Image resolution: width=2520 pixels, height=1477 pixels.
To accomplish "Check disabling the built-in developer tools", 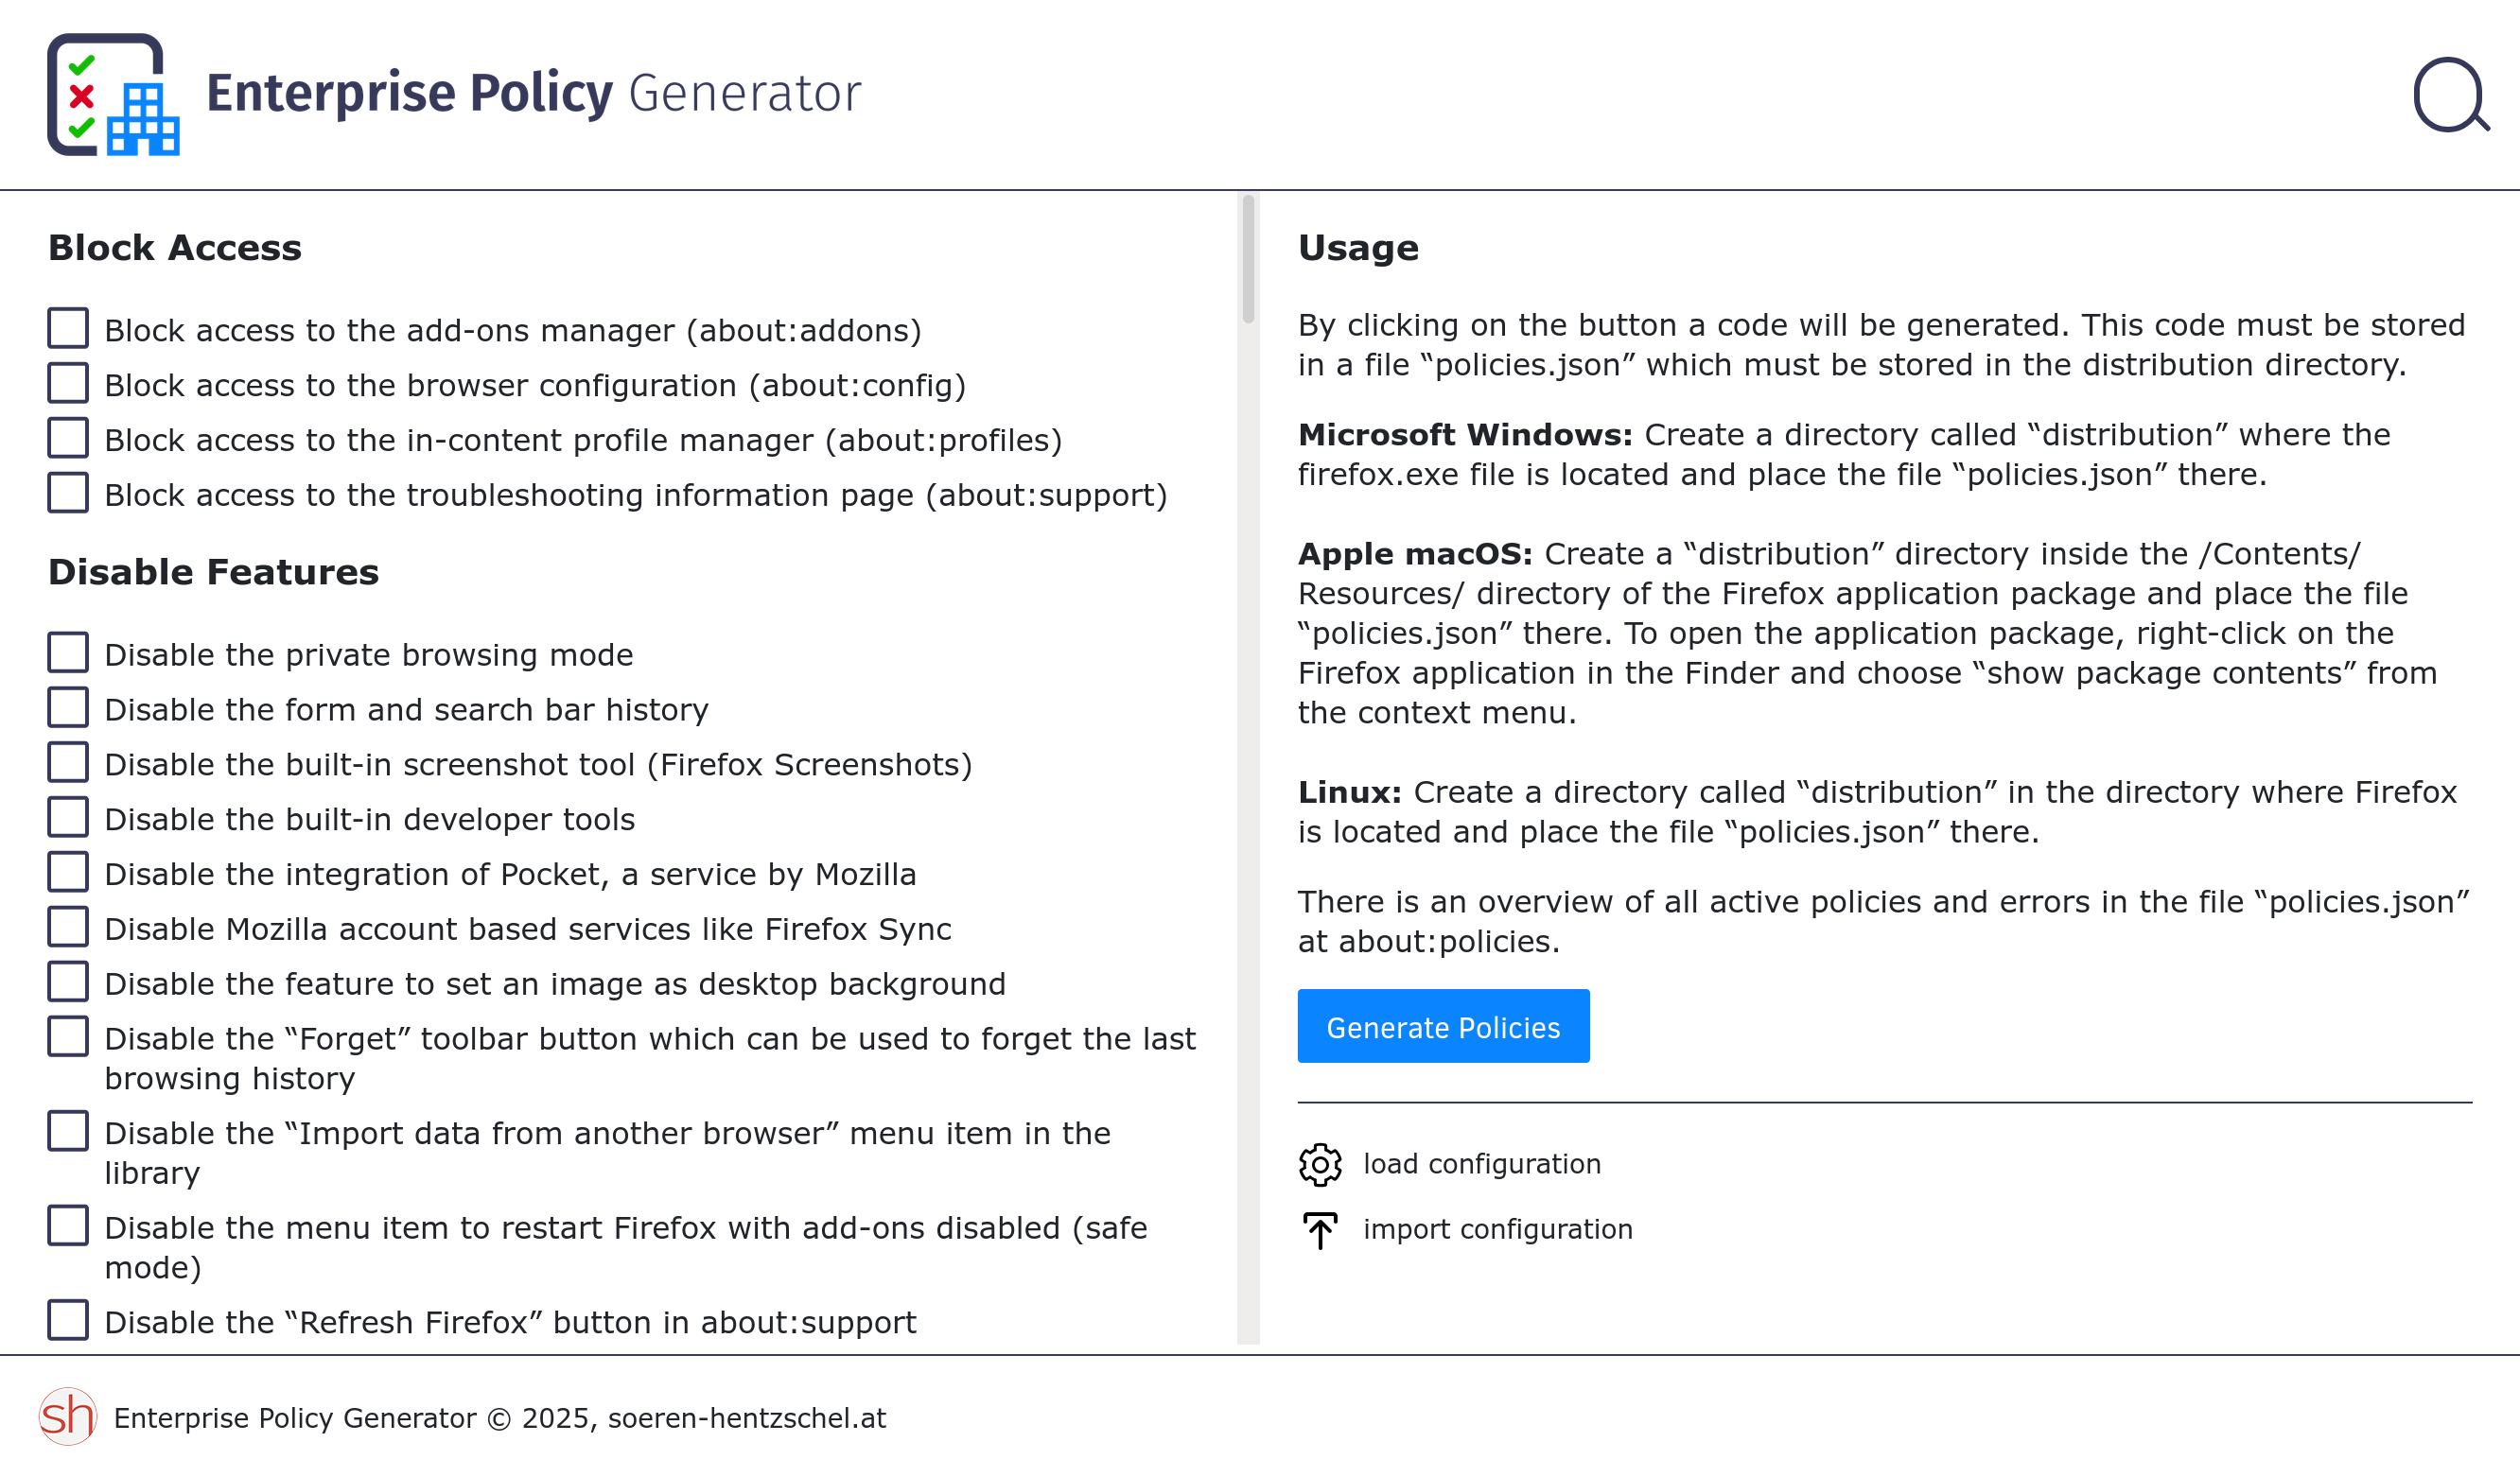I will click(x=67, y=815).
